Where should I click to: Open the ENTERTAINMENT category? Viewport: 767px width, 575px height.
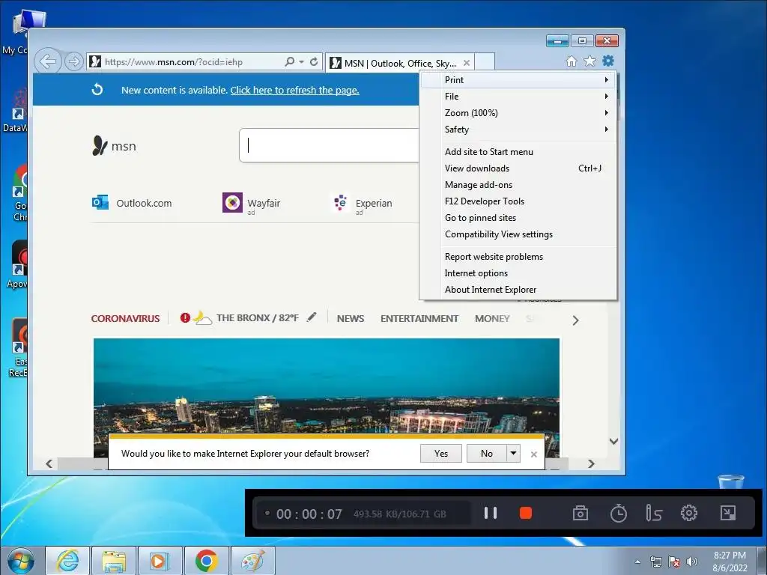click(x=419, y=319)
